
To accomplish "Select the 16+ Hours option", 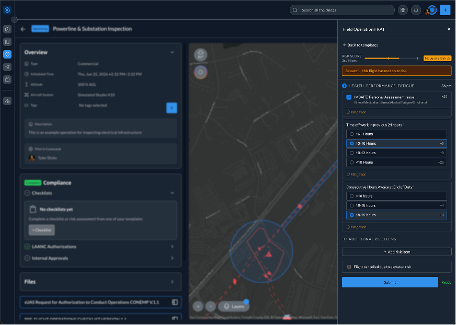I will (x=396, y=134).
